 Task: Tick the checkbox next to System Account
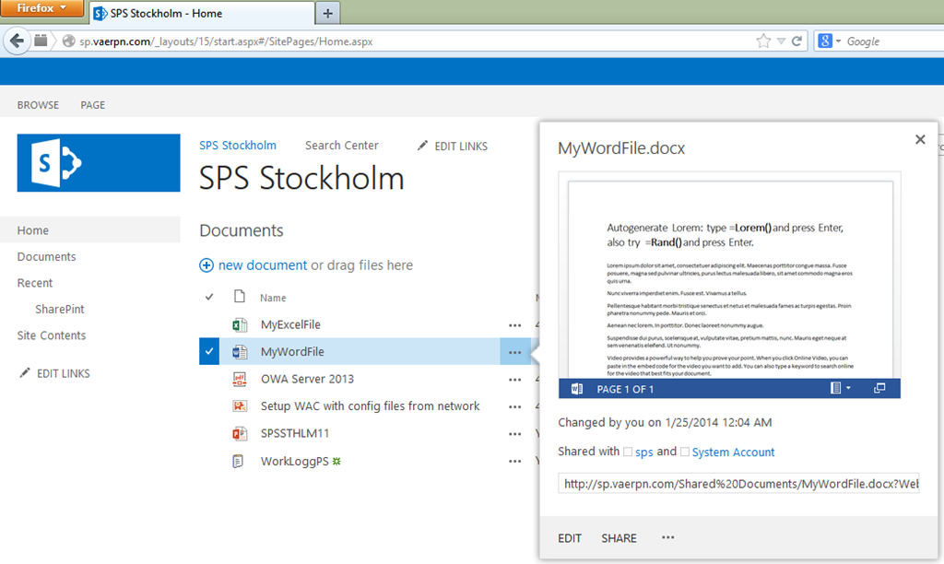tap(685, 452)
